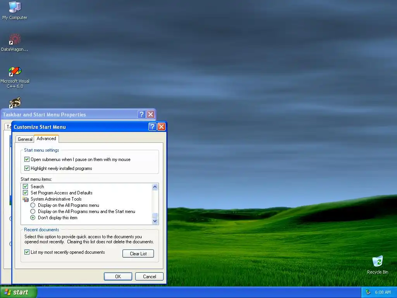Close the Taskbar and Start Menu Properties window
Screen dimensions: 397x298
point(151,114)
